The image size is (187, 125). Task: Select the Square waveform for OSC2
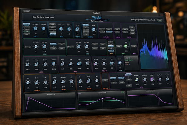tap(52, 27)
